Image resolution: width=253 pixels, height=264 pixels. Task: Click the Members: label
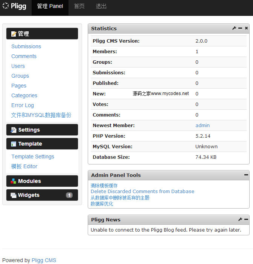click(x=105, y=52)
